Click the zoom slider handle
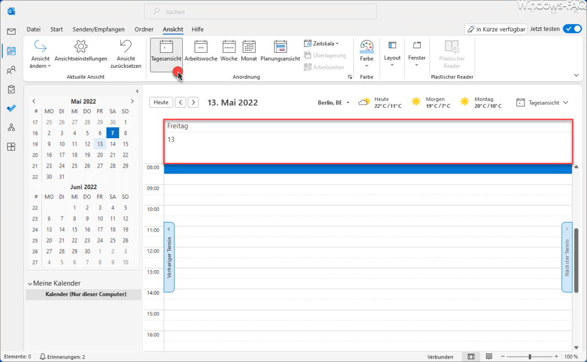587x362 pixels. pos(530,357)
